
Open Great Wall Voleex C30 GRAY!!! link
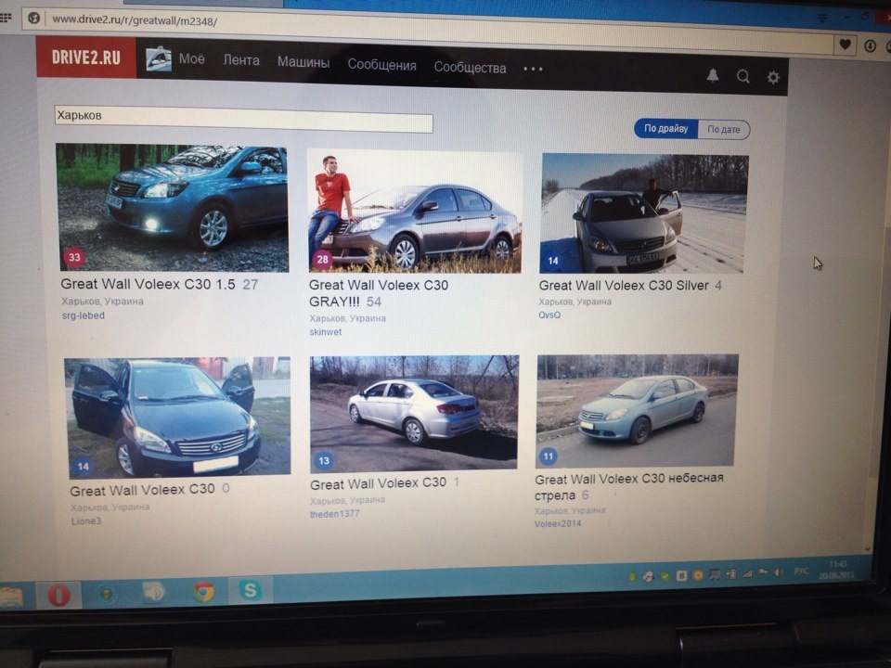point(379,293)
